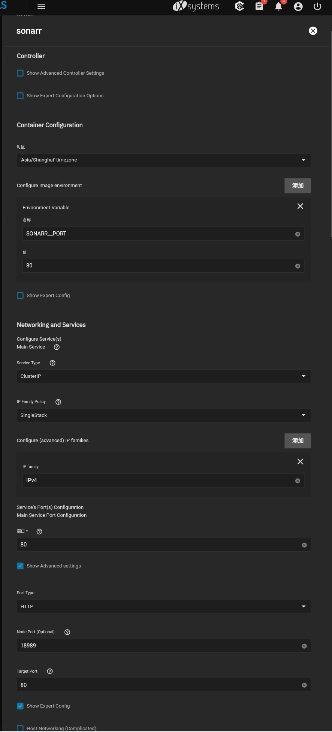The image size is (332, 732).
Task: Uncheck Show Advanced settings
Action: coord(20,566)
